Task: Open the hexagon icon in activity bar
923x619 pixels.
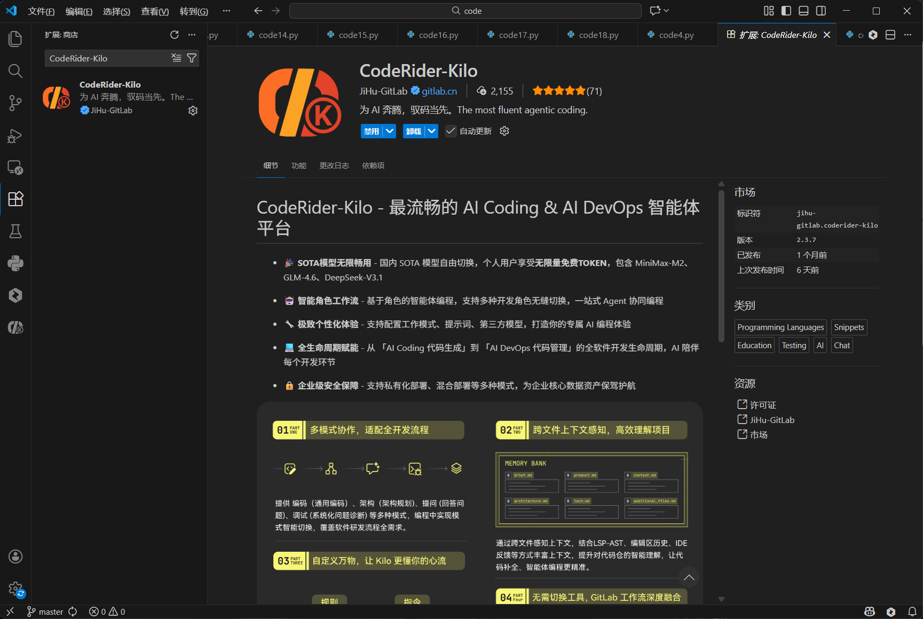Action: click(15, 295)
